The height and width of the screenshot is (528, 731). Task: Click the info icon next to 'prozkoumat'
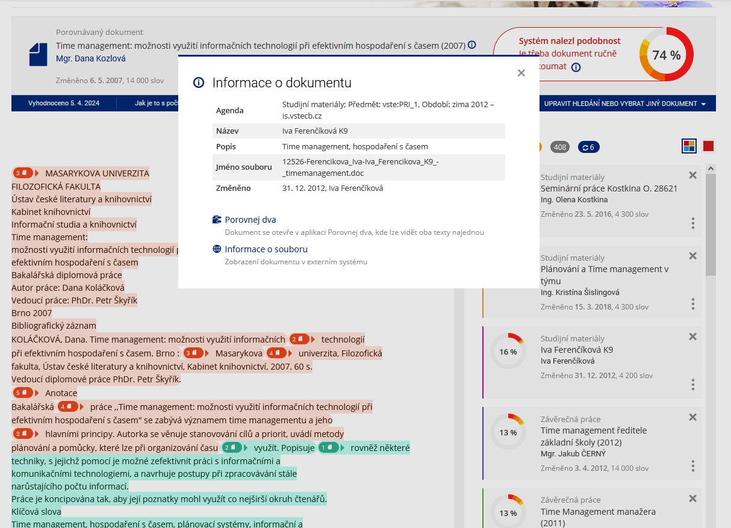coord(576,67)
